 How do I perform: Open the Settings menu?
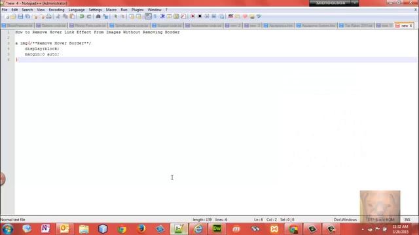click(95, 10)
